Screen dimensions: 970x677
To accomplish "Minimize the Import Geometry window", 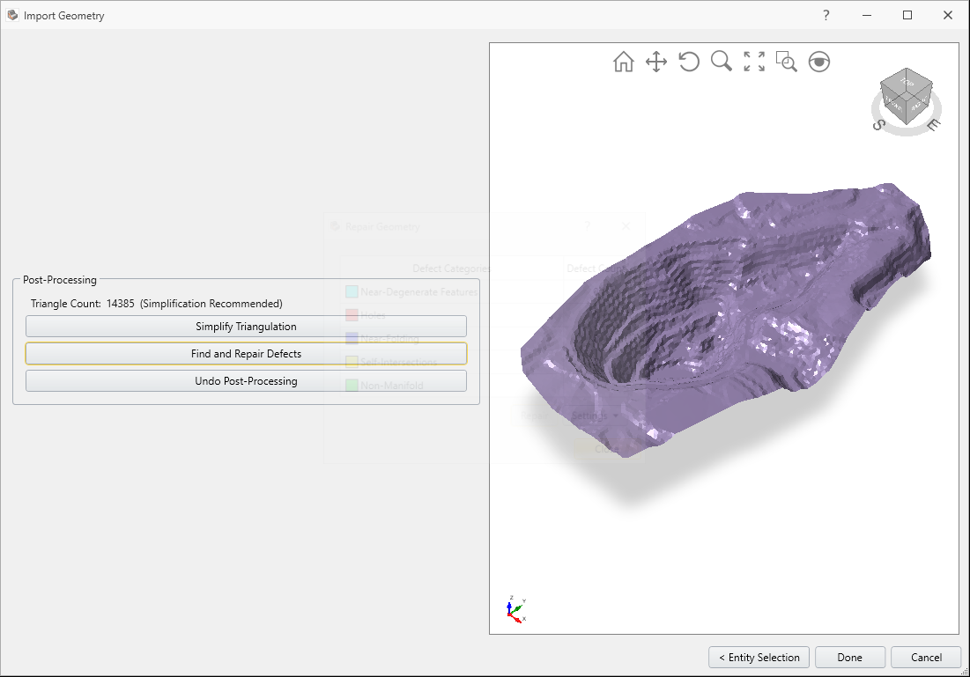I will (867, 15).
